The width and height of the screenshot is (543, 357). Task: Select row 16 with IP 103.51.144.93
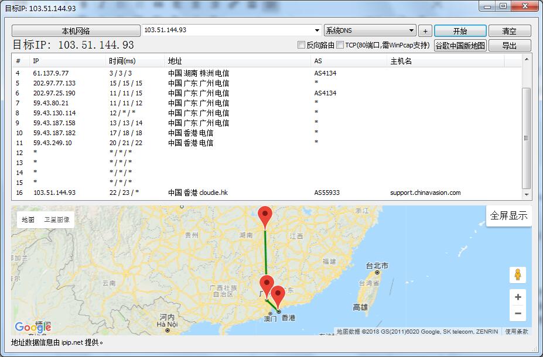[54, 193]
